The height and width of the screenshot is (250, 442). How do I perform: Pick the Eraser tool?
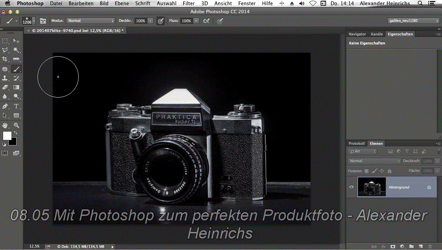[5, 87]
